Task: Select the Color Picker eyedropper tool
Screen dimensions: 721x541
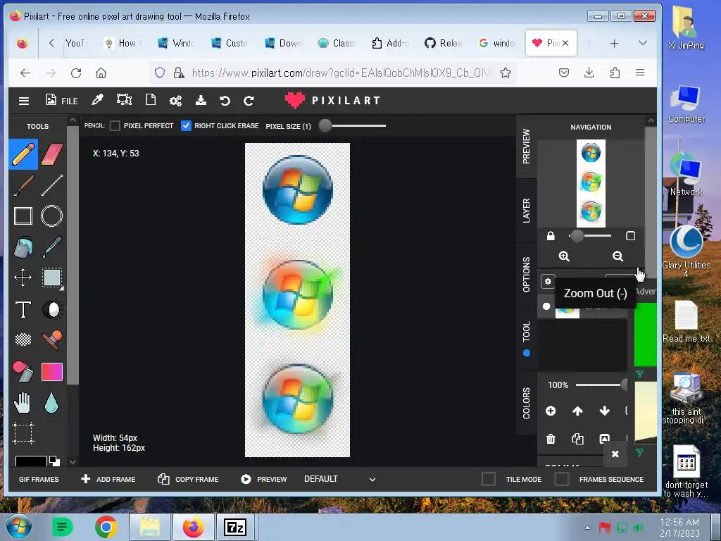Action: pyautogui.click(x=52, y=247)
